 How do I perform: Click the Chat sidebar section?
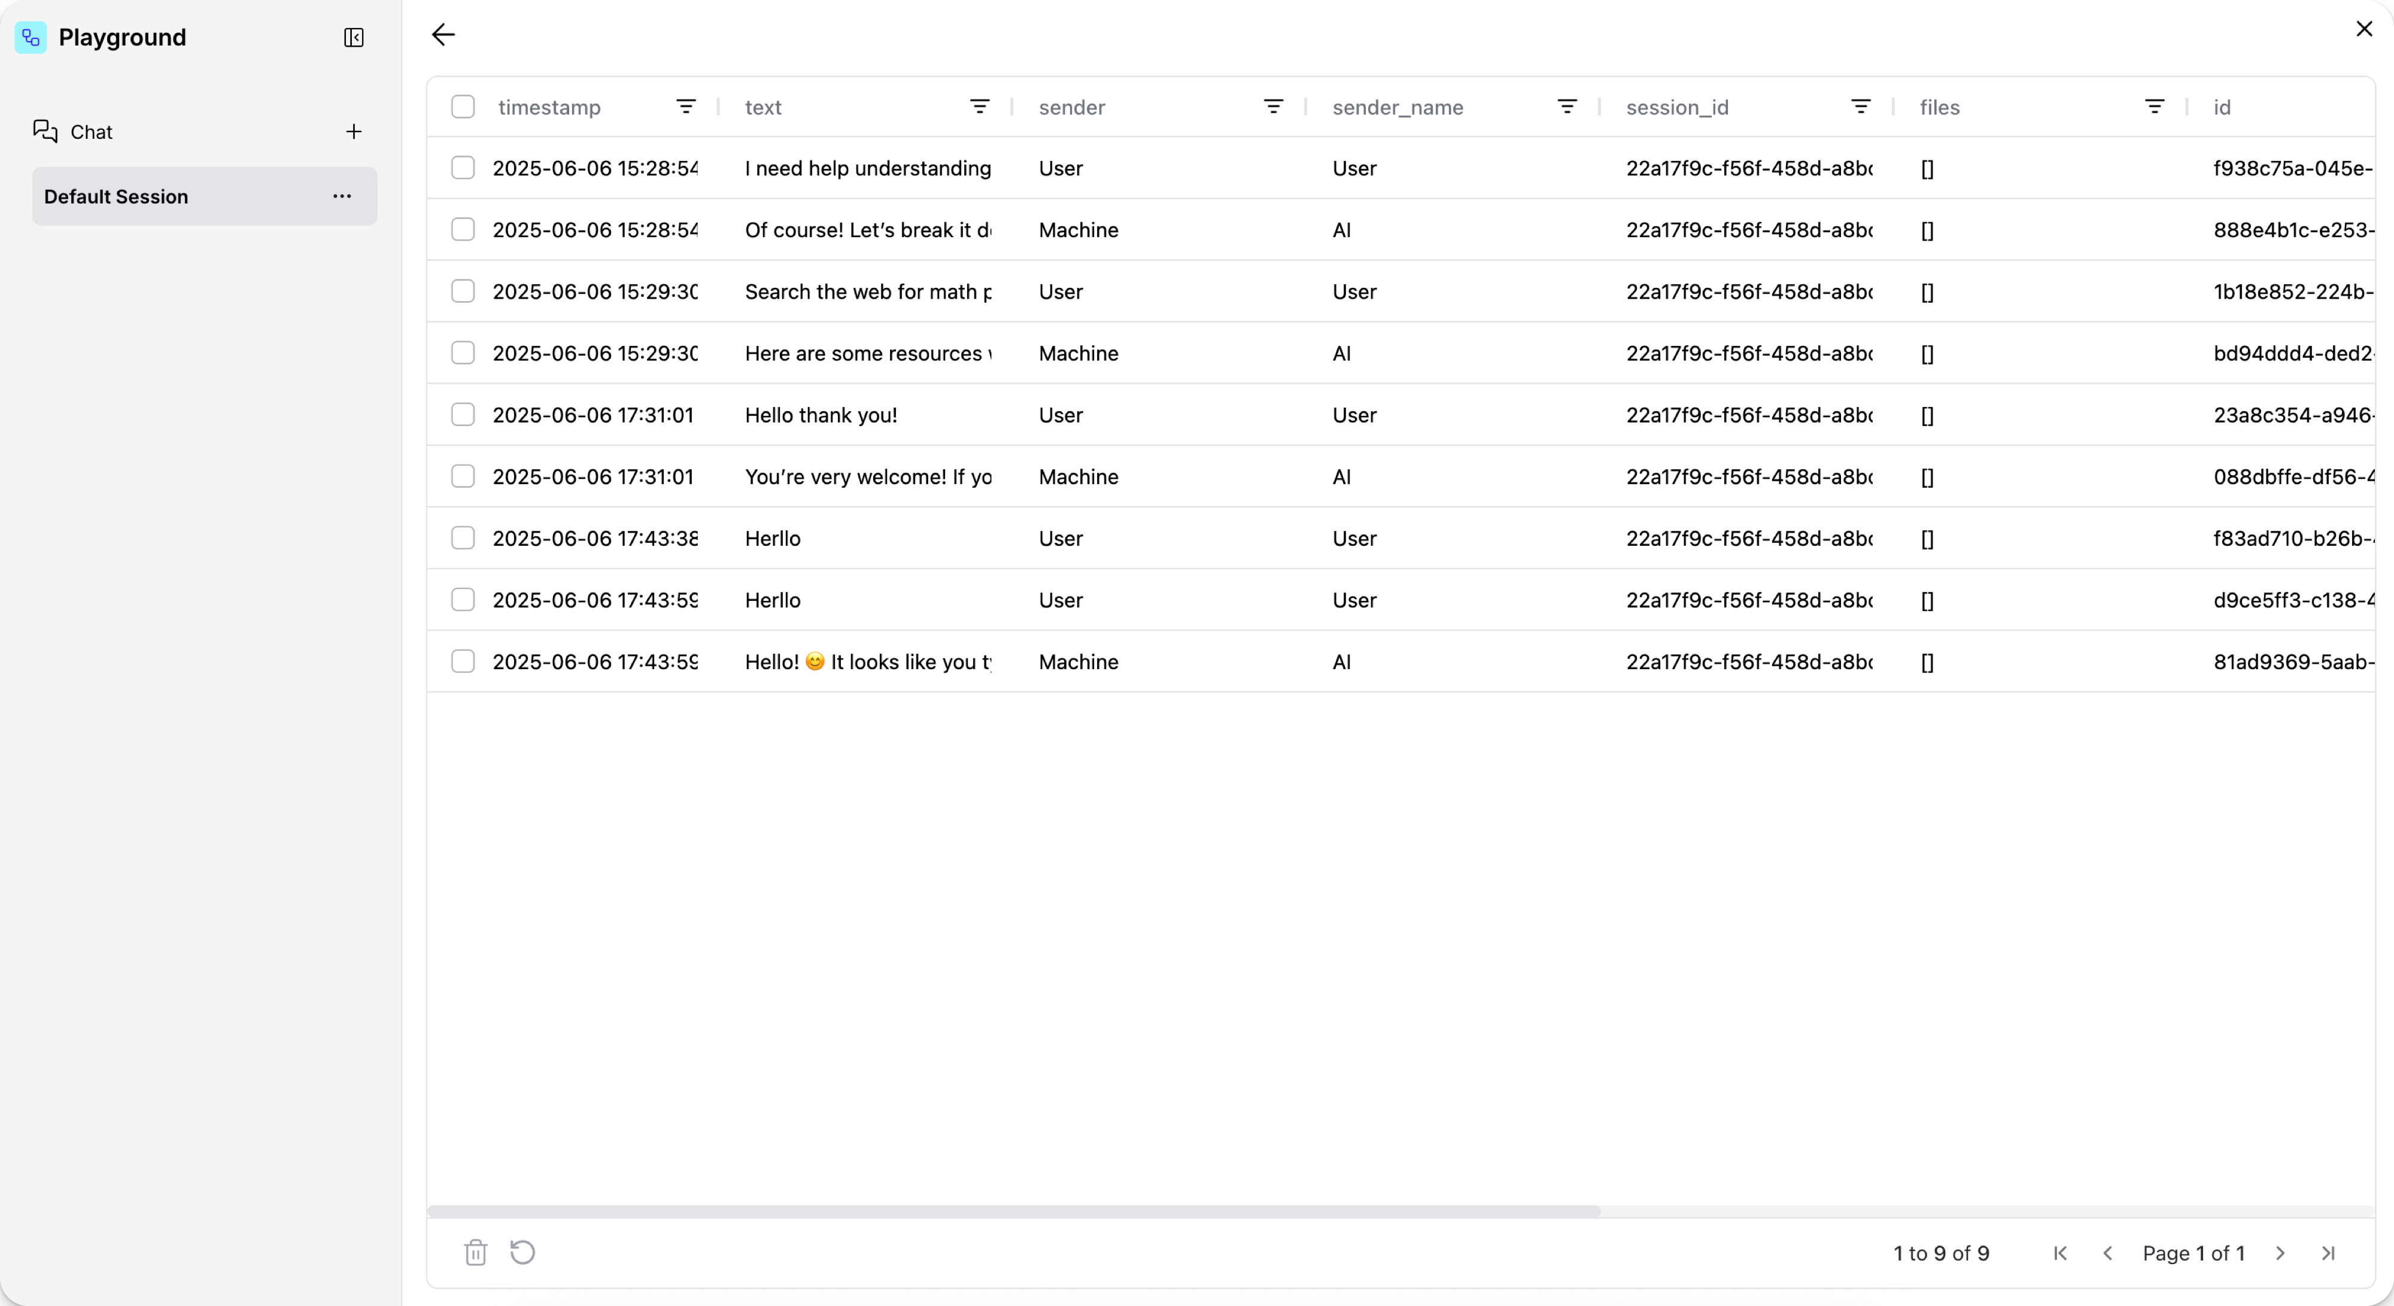click(x=91, y=132)
